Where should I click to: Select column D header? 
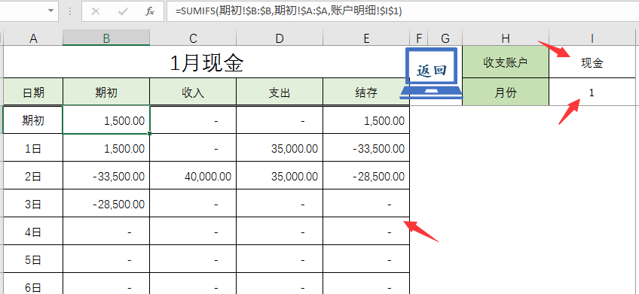click(280, 38)
